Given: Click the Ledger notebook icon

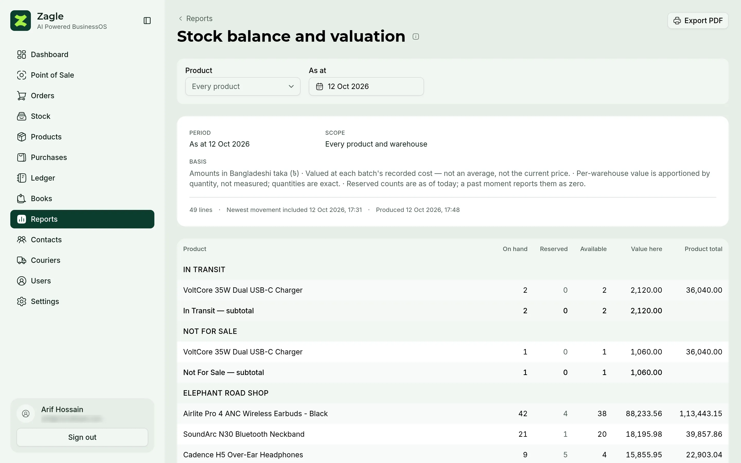Looking at the screenshot, I should [x=21, y=178].
